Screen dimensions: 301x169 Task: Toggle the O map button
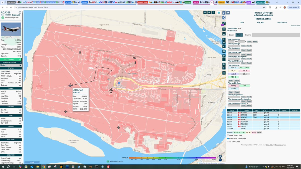(224, 43)
